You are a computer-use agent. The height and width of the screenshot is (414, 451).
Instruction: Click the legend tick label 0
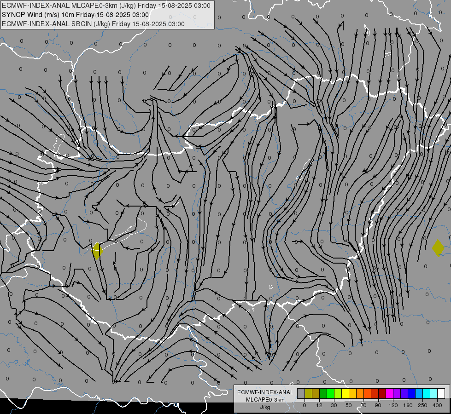click(x=305, y=405)
